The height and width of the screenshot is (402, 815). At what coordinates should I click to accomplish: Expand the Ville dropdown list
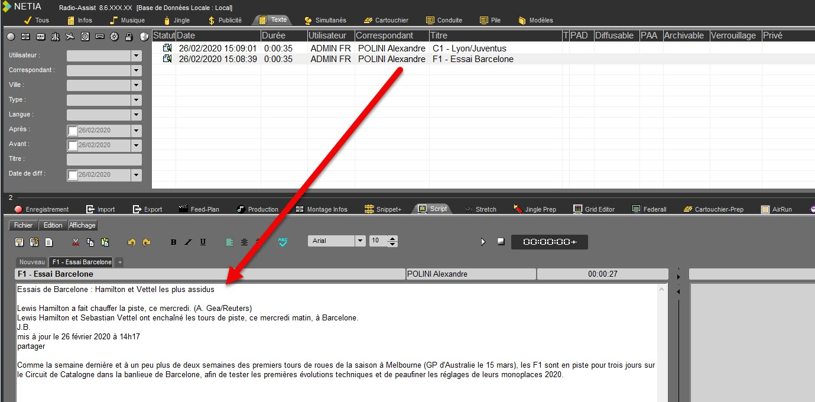pos(137,85)
